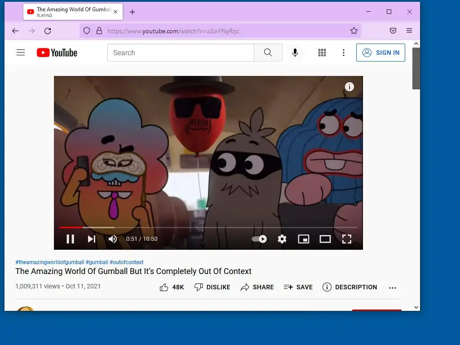Maximize the browser window
This screenshot has width=460, height=345.
[x=389, y=12]
